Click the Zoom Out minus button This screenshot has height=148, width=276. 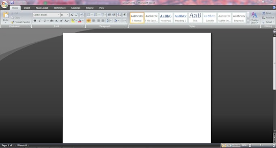[x=250, y=146]
